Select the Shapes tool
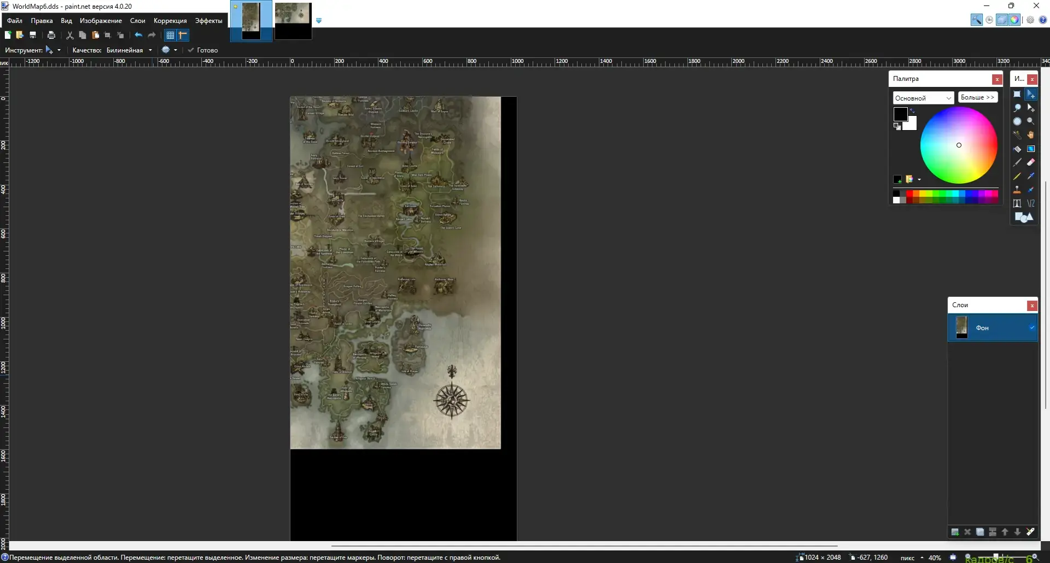Viewport: 1050px width, 563px height. pyautogui.click(x=1024, y=218)
